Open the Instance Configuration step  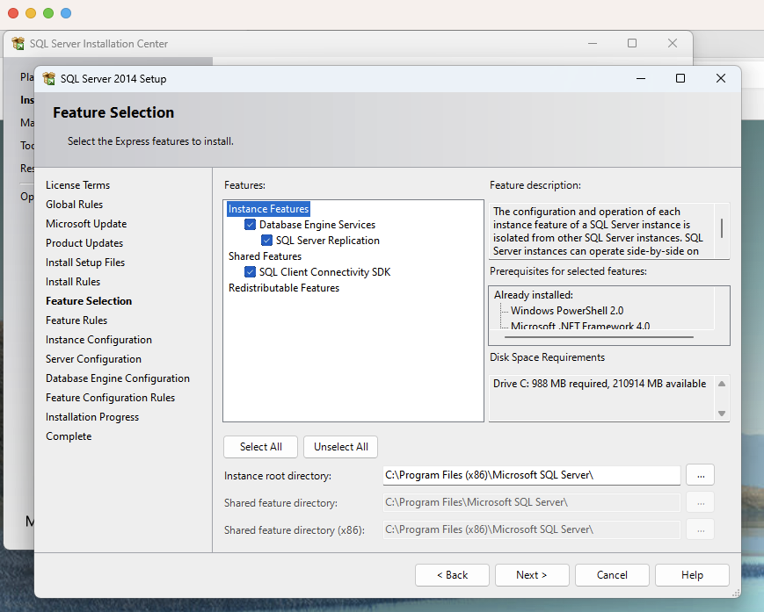click(99, 340)
